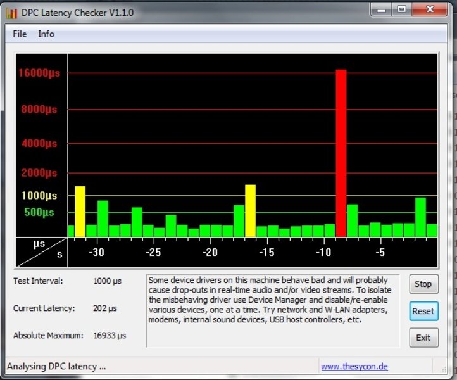Image resolution: width=457 pixels, height=380 pixels.
Task: Click the -25 time axis label
Action: tap(153, 252)
